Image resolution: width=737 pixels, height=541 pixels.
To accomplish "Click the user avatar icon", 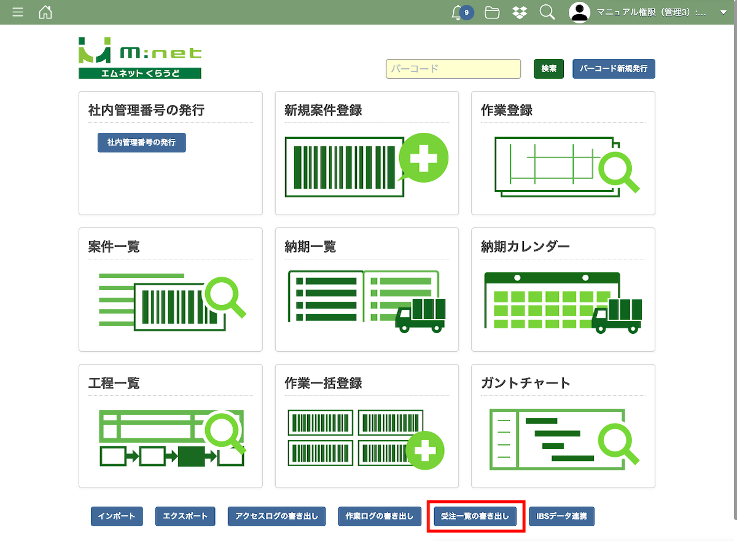I will pos(579,12).
